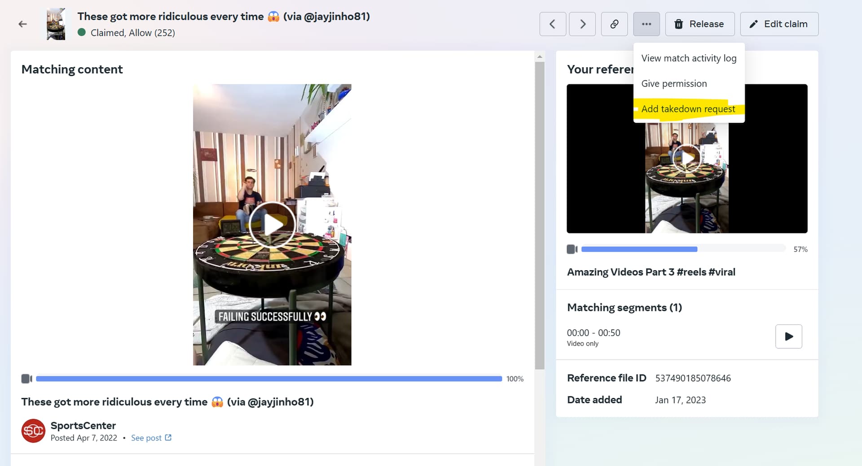
Task: Play the 00:00 - 00:50 matching segment
Action: point(788,337)
